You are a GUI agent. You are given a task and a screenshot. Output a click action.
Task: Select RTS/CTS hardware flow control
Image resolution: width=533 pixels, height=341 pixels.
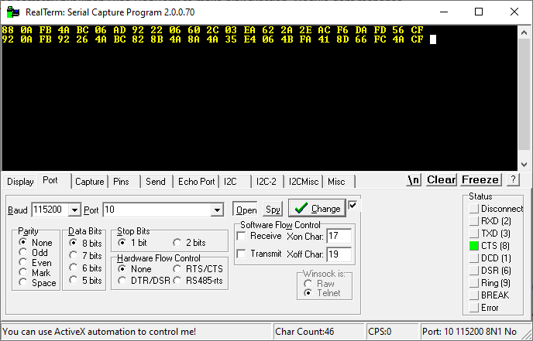tap(198, 269)
